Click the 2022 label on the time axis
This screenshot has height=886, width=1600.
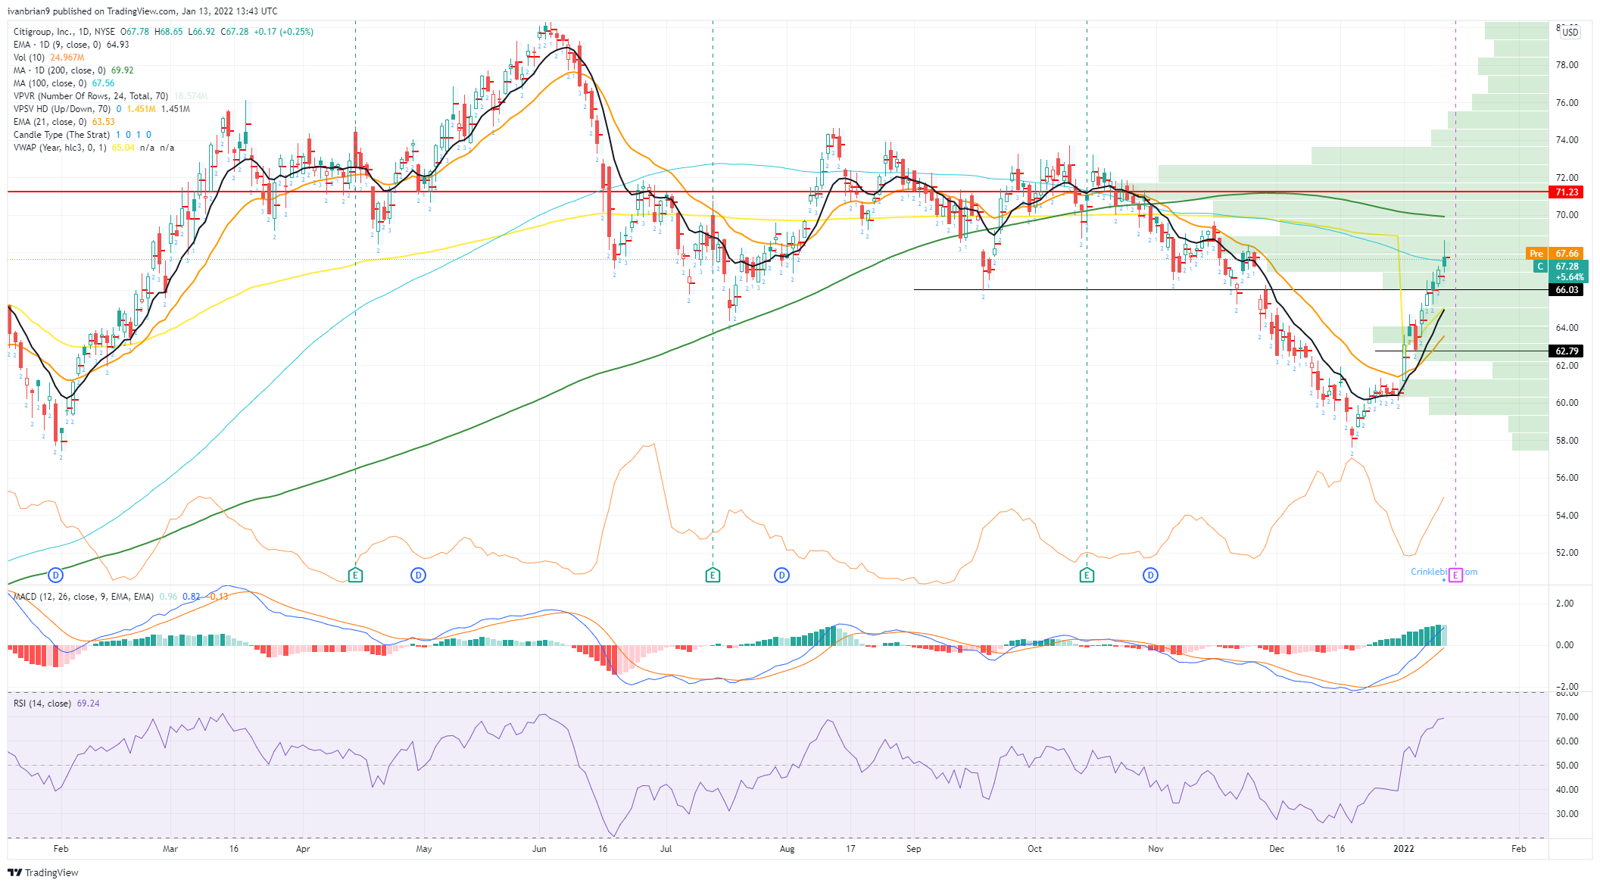click(1404, 849)
